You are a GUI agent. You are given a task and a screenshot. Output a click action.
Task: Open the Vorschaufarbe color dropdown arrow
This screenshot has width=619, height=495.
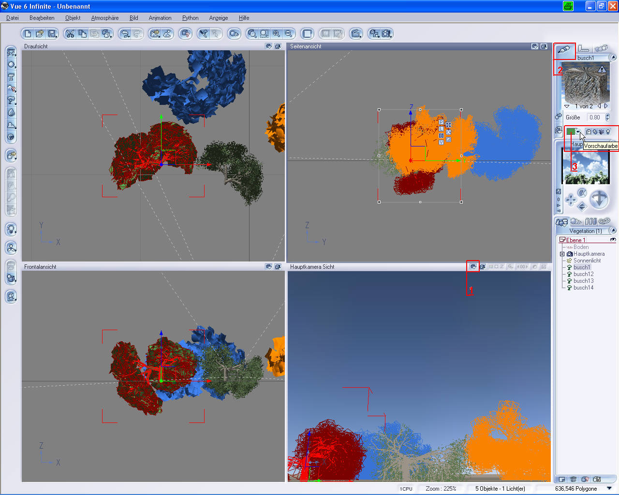point(578,131)
